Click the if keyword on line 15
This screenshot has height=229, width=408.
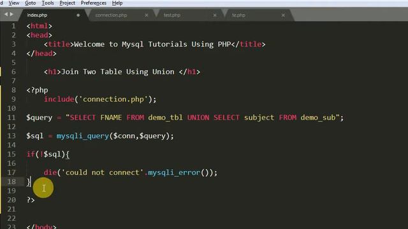tap(31, 154)
